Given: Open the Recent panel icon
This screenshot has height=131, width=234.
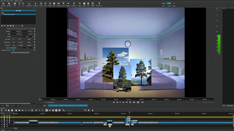Looking at the screenshot, I should pyautogui.click(x=41, y=4).
